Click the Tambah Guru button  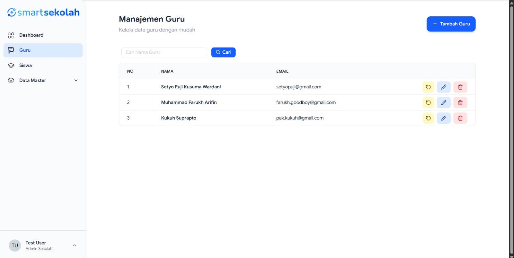[451, 24]
